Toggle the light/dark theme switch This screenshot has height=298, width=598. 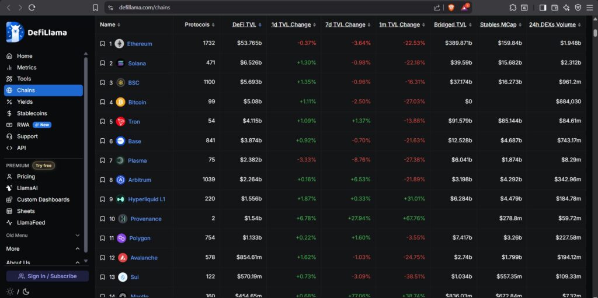pyautogui.click(x=18, y=291)
